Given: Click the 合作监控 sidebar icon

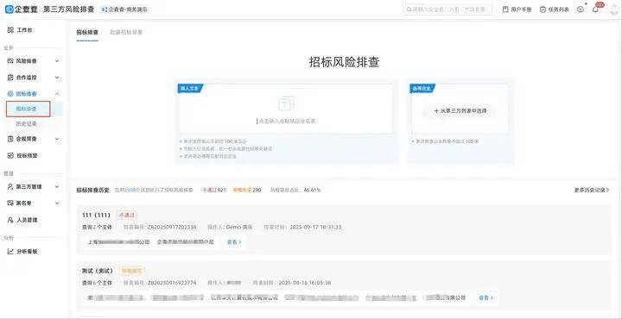Looking at the screenshot, I should (x=10, y=78).
